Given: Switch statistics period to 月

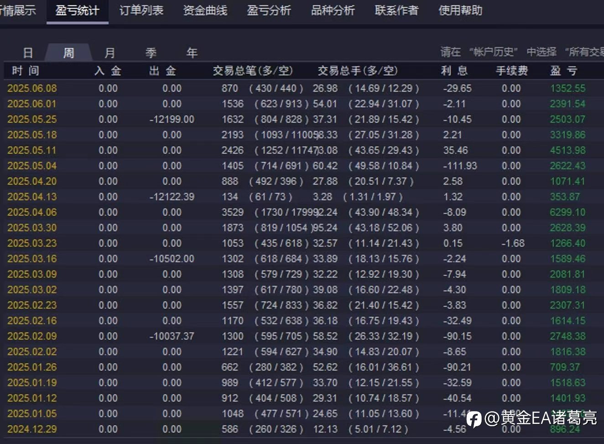Looking at the screenshot, I should 110,53.
